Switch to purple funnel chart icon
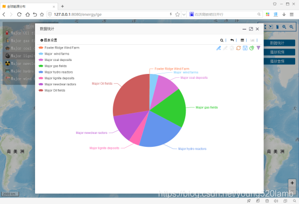Image resolution: width=299 pixels, height=204 pixels. 259,48
